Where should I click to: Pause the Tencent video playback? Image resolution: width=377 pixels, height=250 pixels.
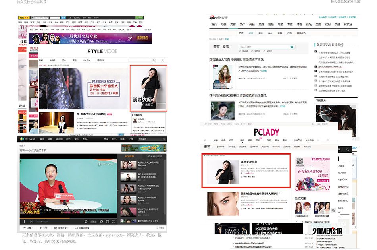tap(24, 221)
